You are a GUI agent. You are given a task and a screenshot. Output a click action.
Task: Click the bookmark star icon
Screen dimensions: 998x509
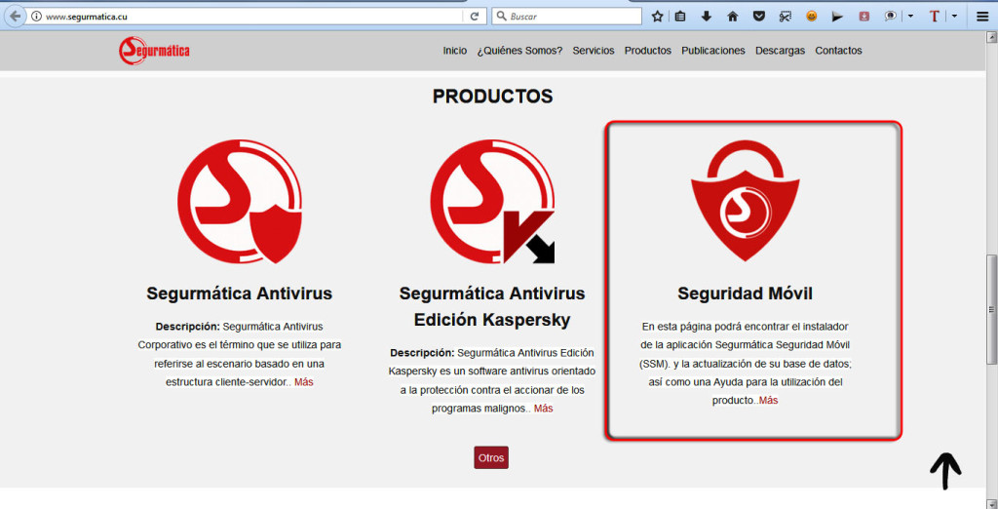[x=657, y=17]
